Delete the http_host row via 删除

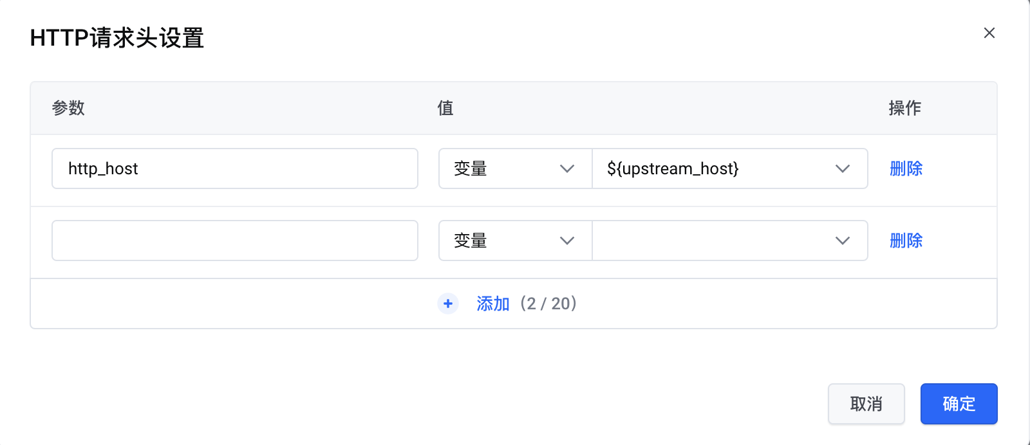click(906, 168)
